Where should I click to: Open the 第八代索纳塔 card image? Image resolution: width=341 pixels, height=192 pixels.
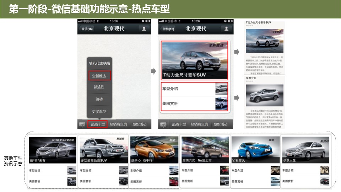point(53,150)
